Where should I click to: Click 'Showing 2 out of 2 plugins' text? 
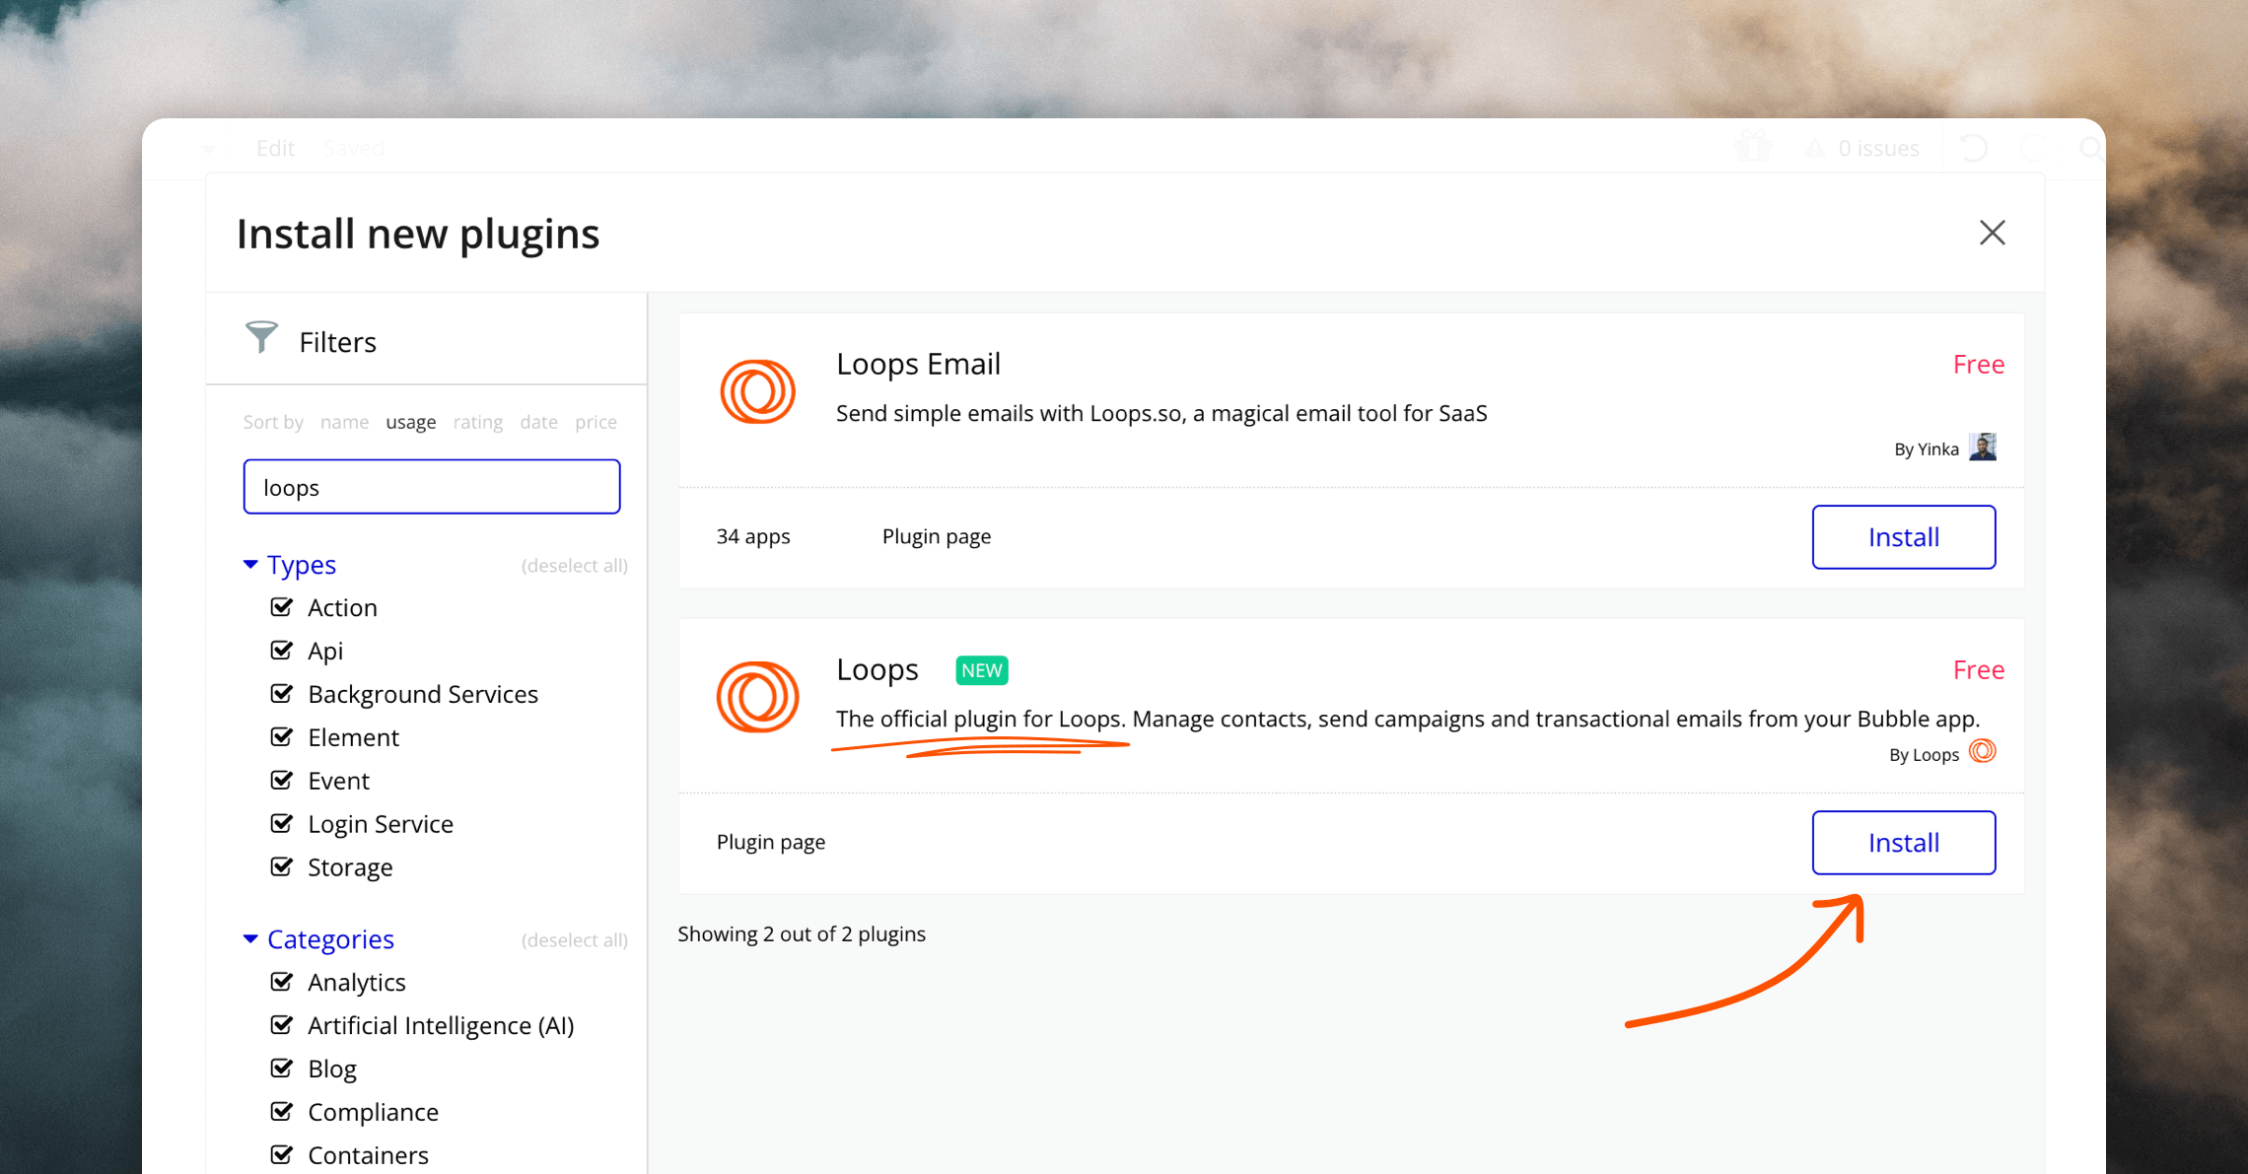coord(801,934)
